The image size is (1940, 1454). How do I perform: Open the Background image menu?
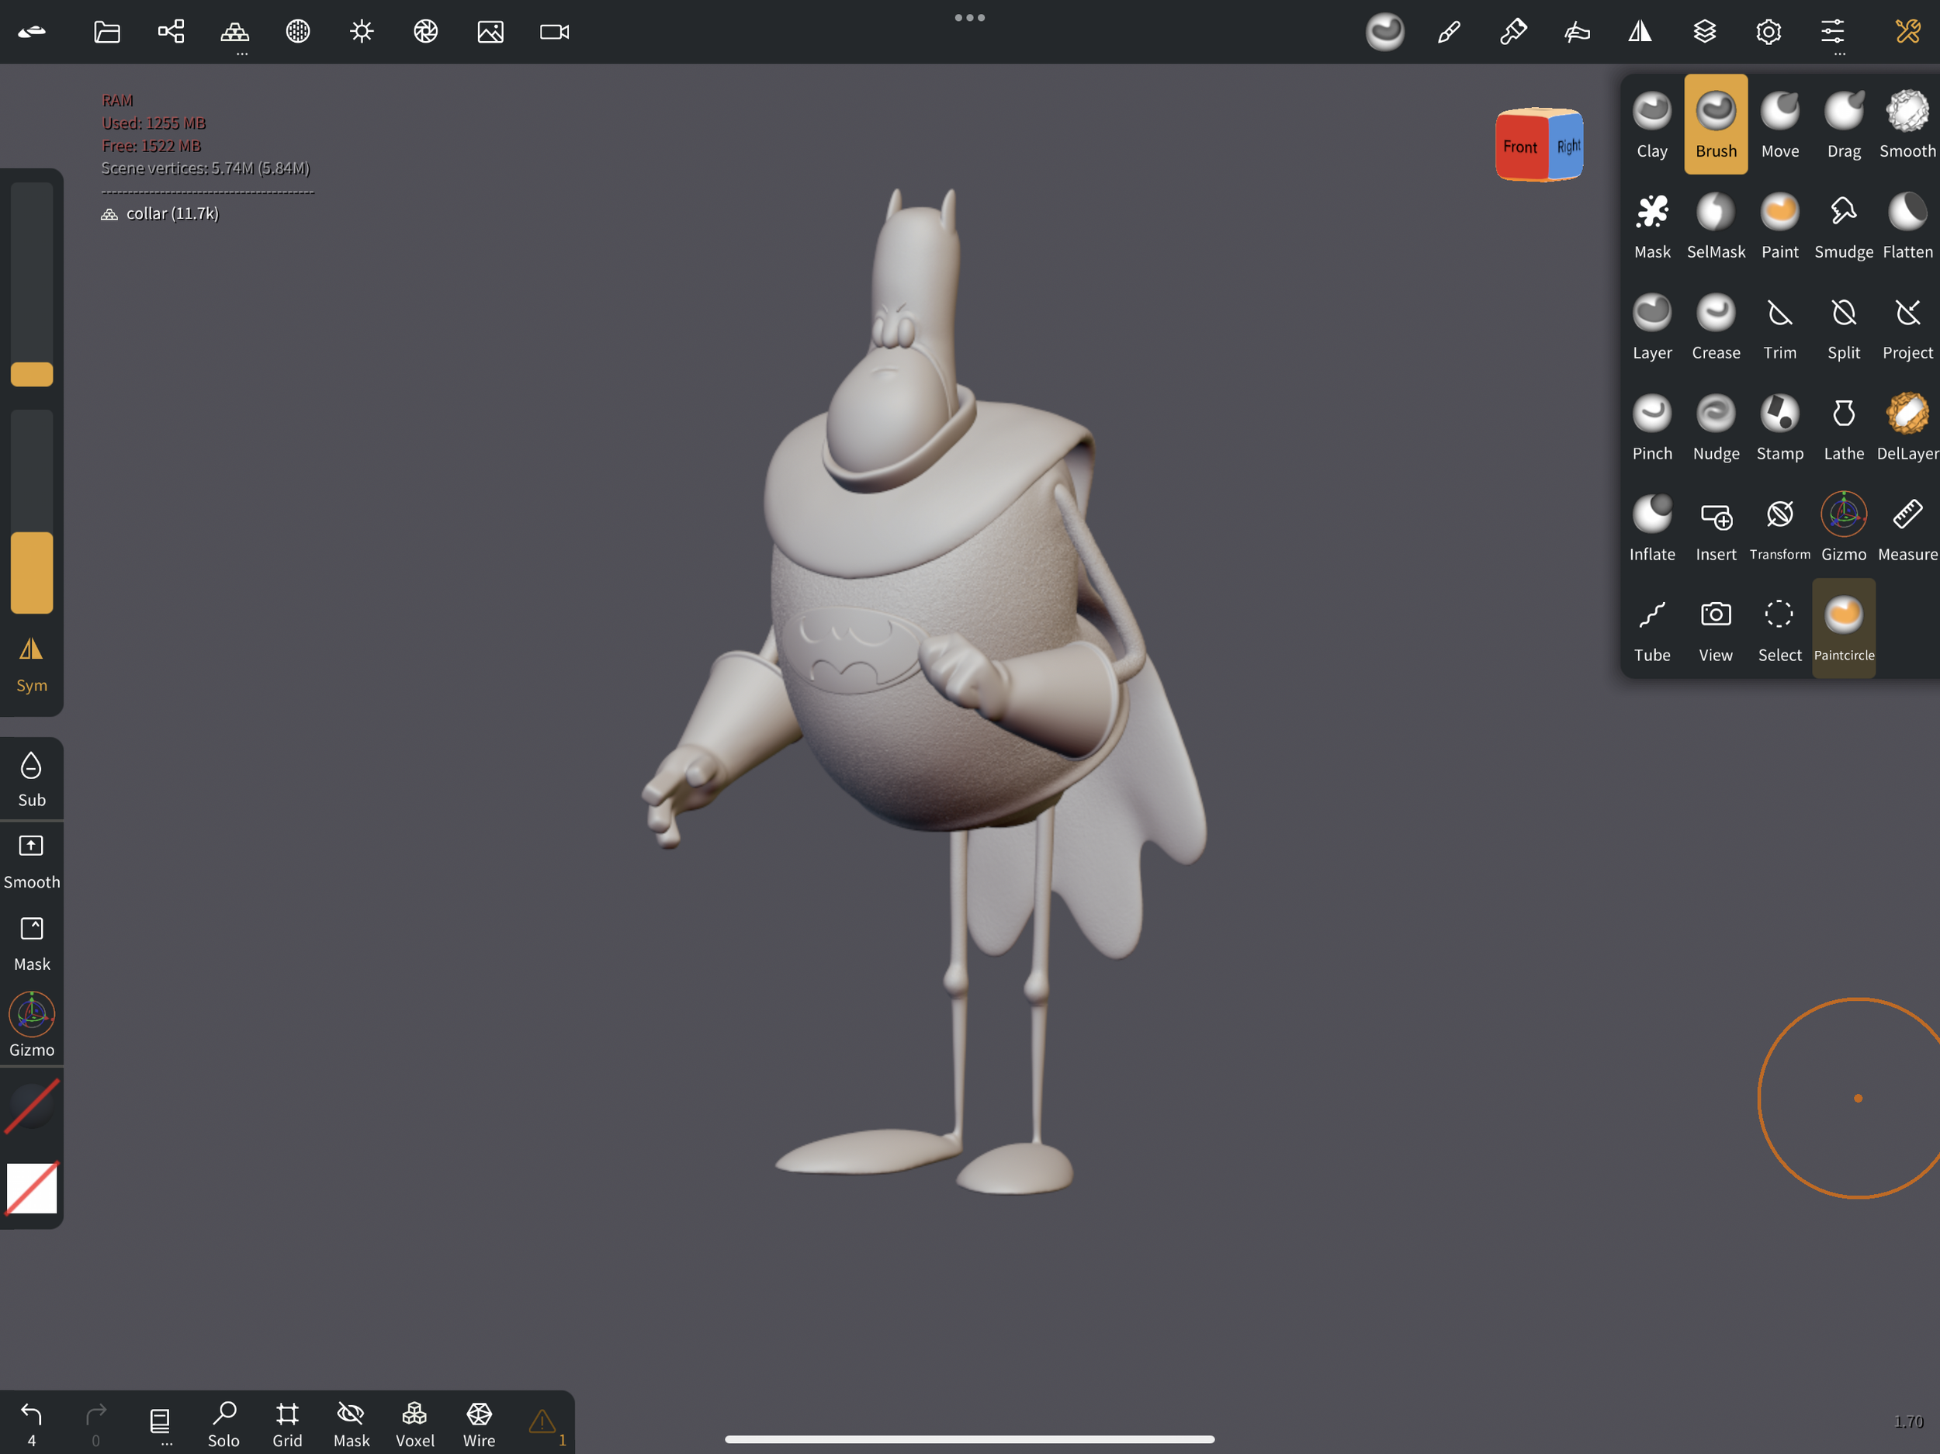pyautogui.click(x=490, y=33)
